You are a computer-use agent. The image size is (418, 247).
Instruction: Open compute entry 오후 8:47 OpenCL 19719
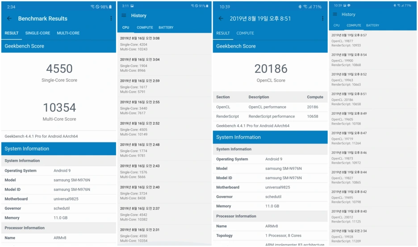point(373,138)
